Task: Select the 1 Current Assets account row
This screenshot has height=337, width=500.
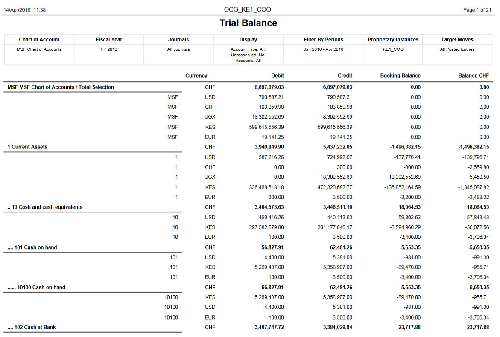Action: click(x=27, y=147)
